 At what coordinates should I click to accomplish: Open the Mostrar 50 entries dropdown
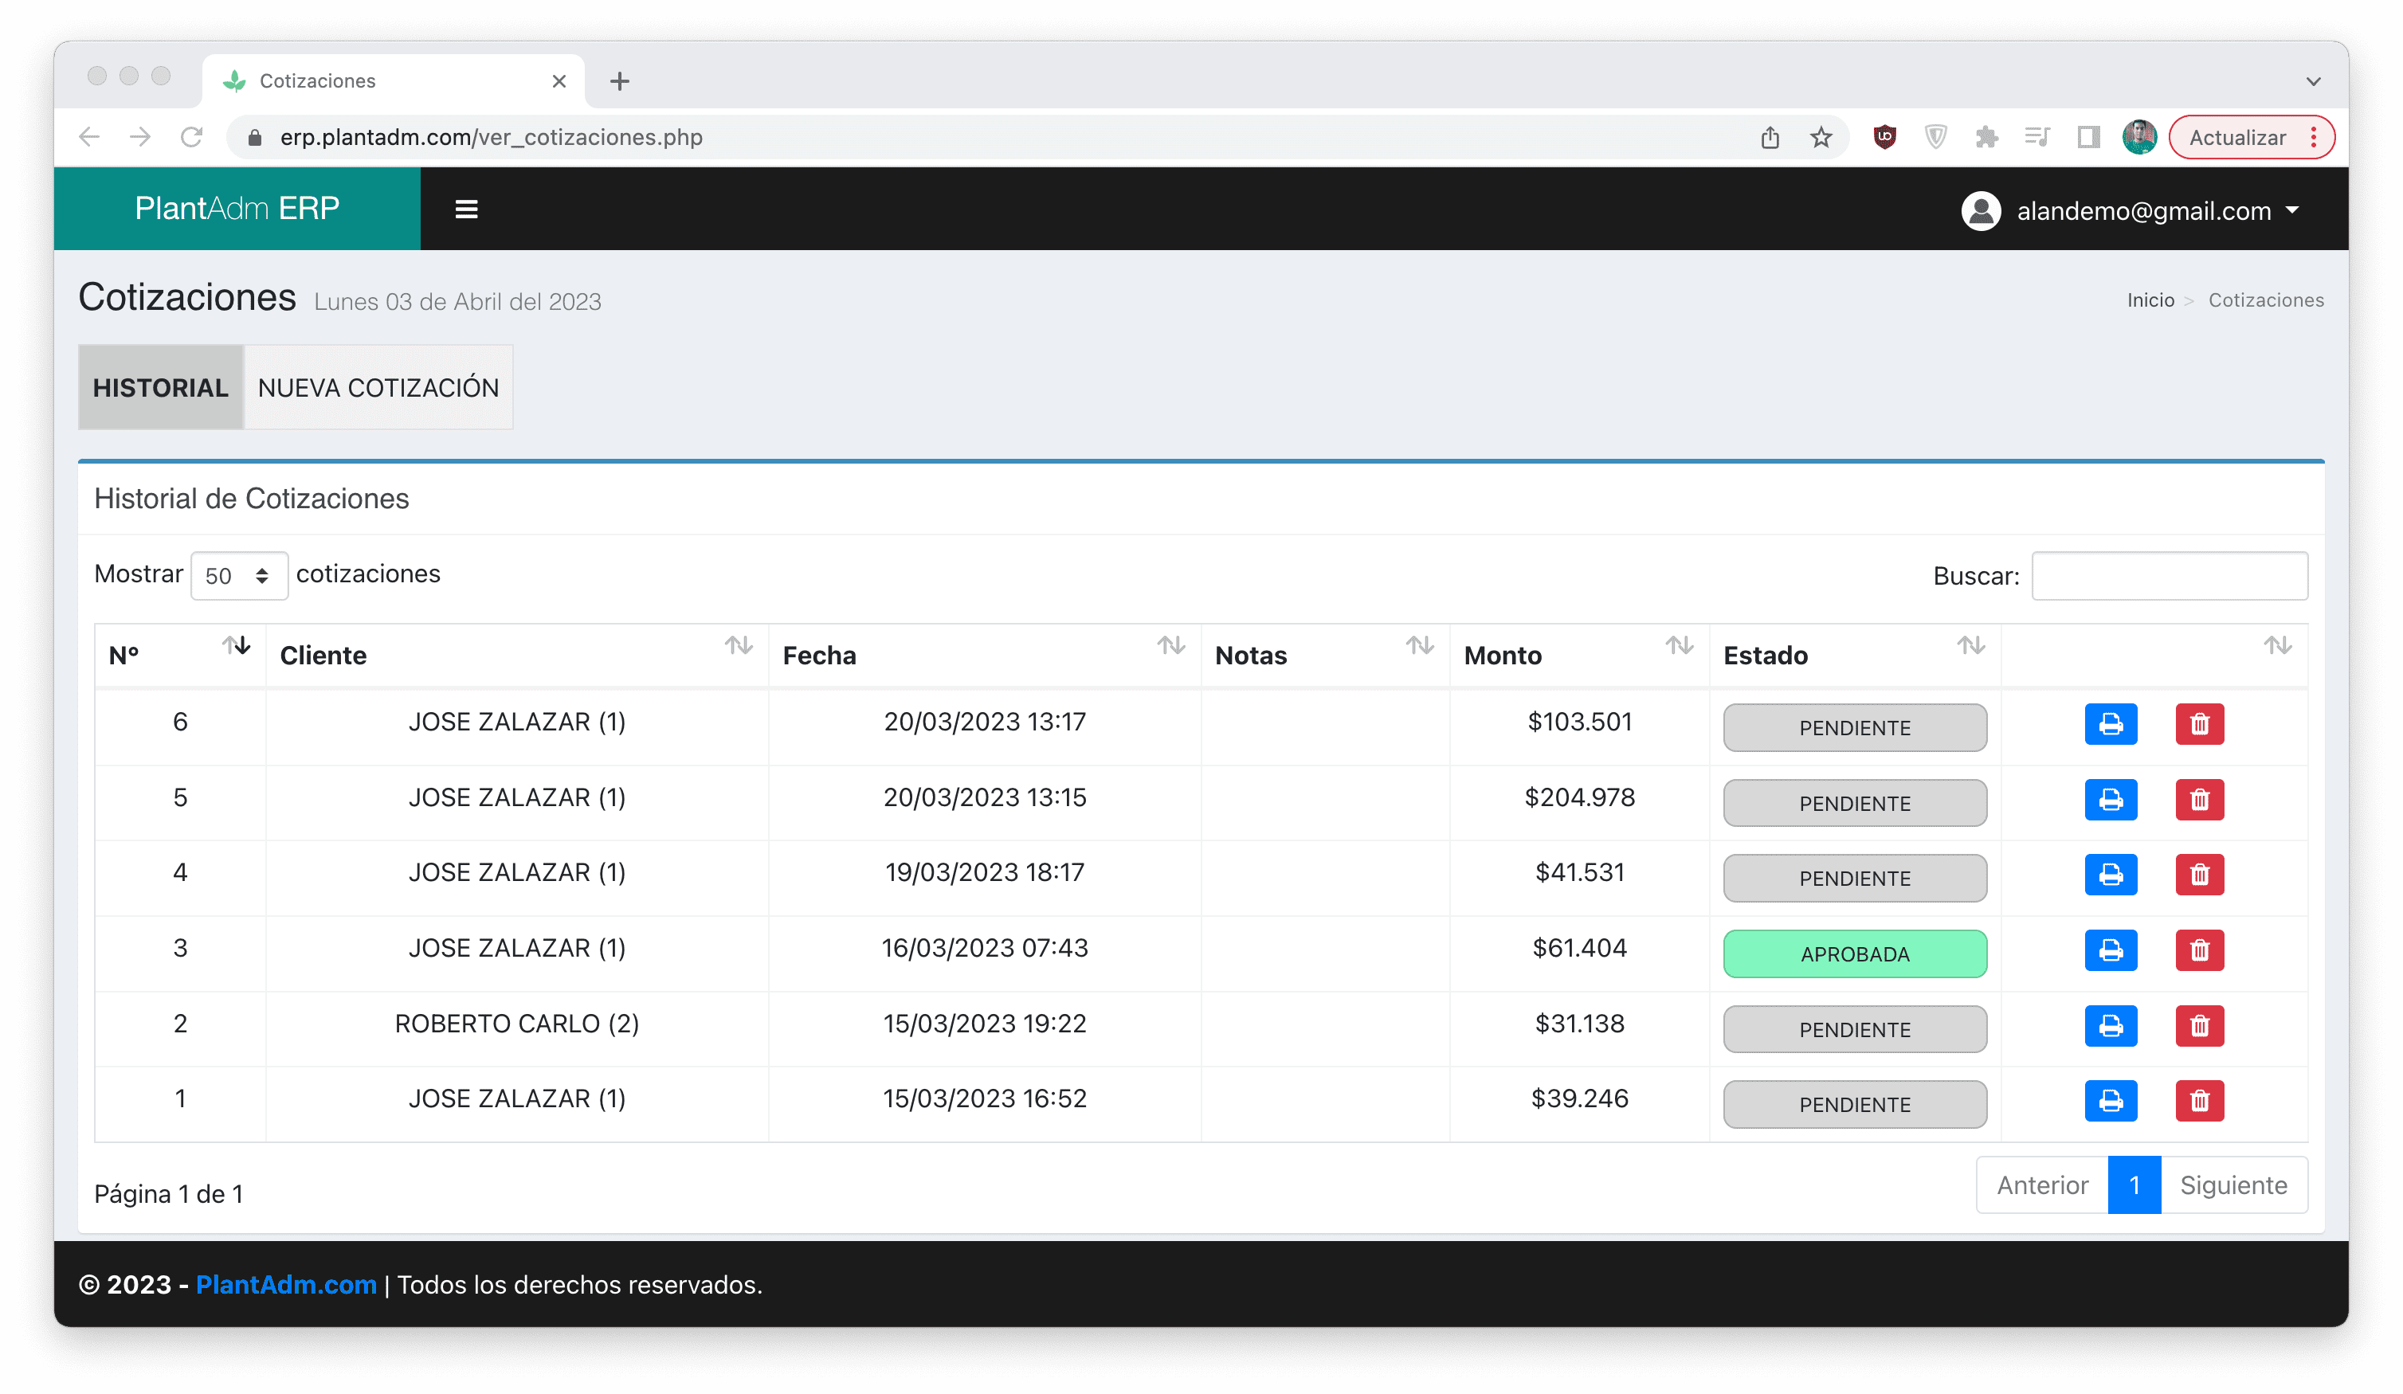tap(238, 576)
